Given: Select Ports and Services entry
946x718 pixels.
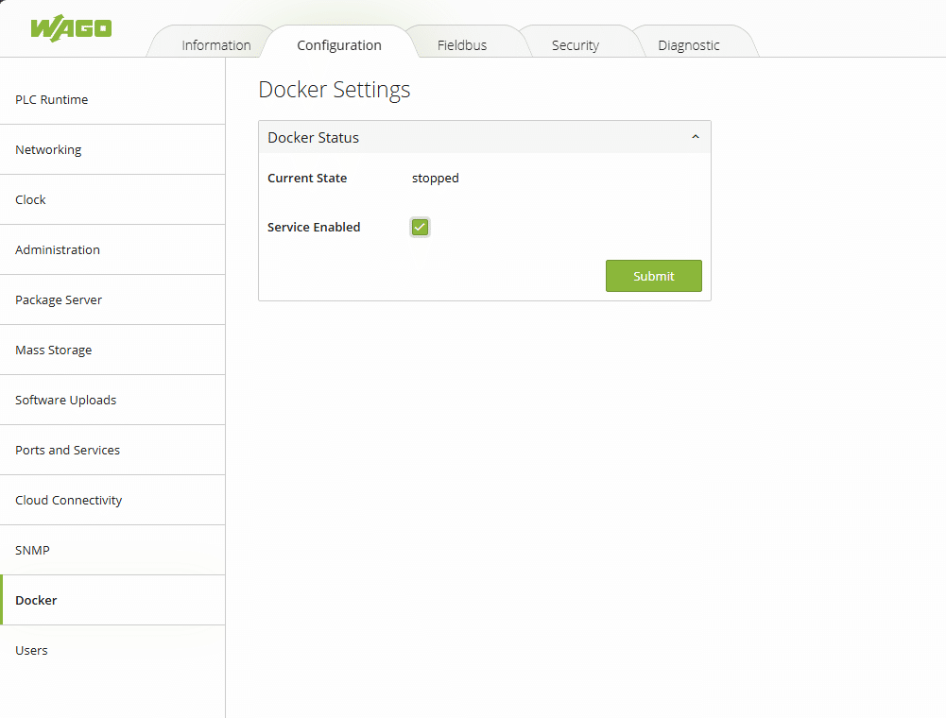Looking at the screenshot, I should tap(112, 450).
